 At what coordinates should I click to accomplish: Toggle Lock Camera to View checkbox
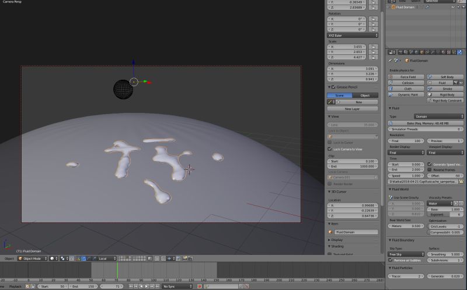coord(329,149)
